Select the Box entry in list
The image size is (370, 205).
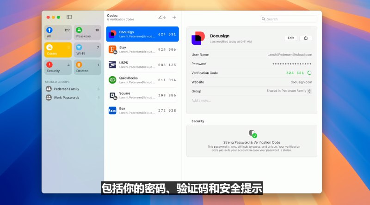click(x=142, y=110)
